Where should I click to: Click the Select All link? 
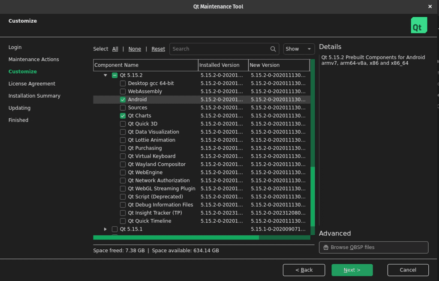pos(115,49)
